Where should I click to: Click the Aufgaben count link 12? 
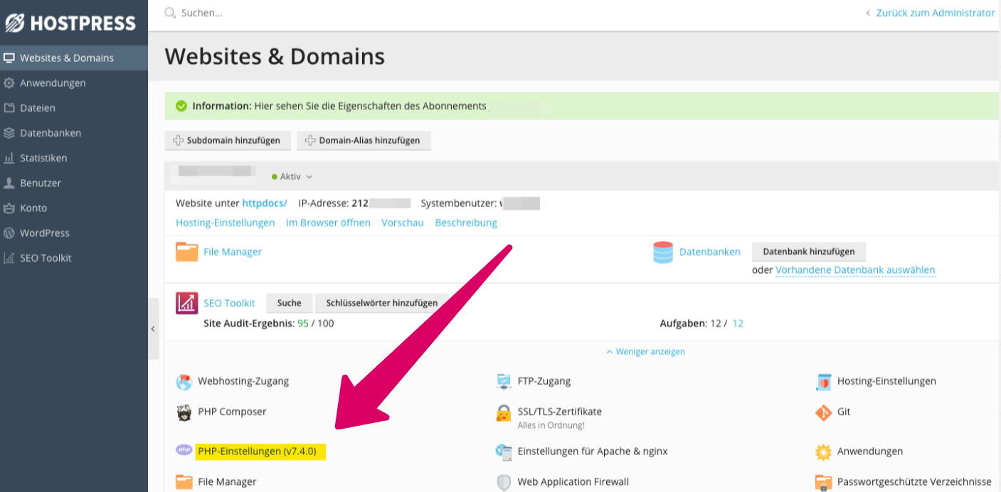click(x=738, y=323)
